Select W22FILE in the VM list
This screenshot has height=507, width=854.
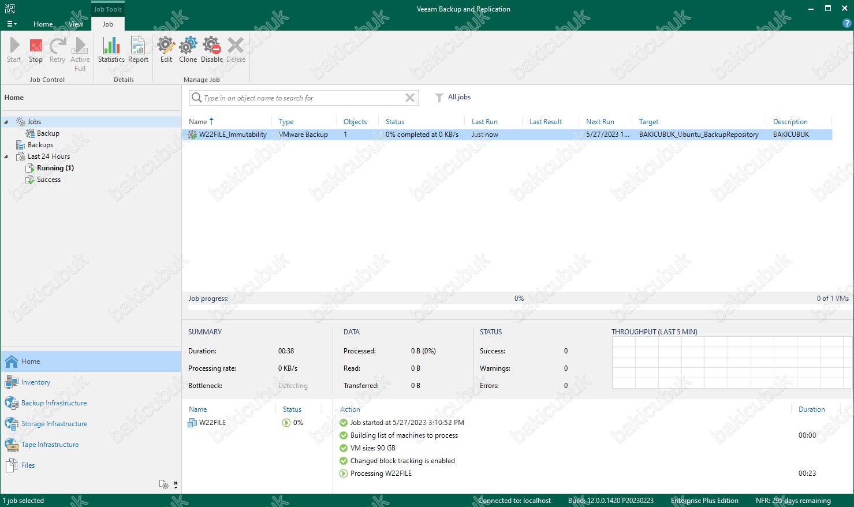[x=212, y=423]
